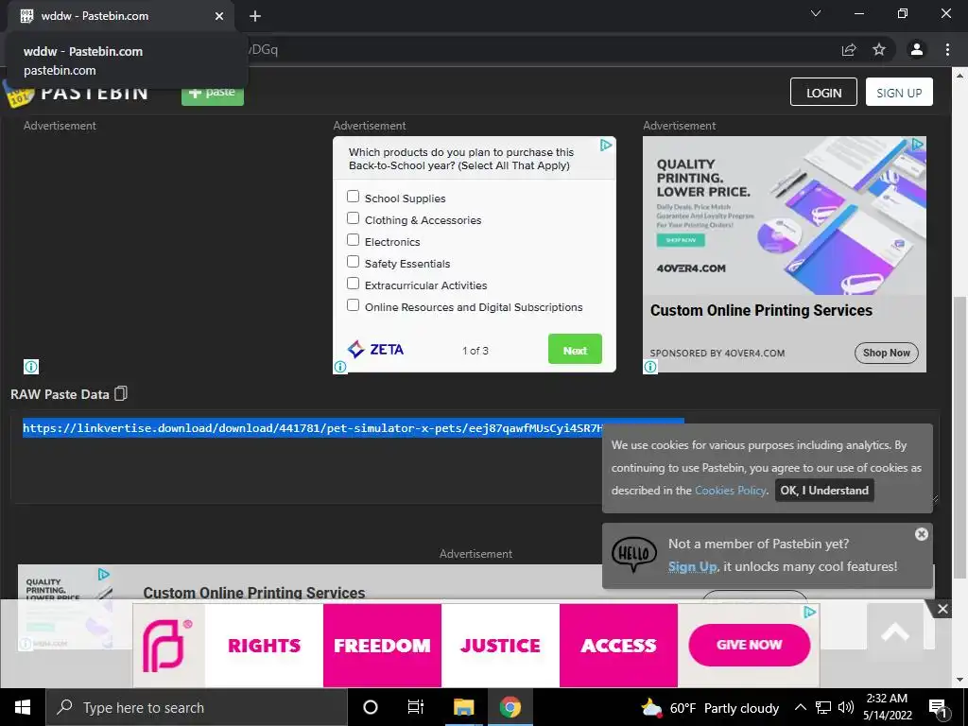Dismiss the Not a member popup
The width and height of the screenshot is (968, 726).
coord(921,534)
